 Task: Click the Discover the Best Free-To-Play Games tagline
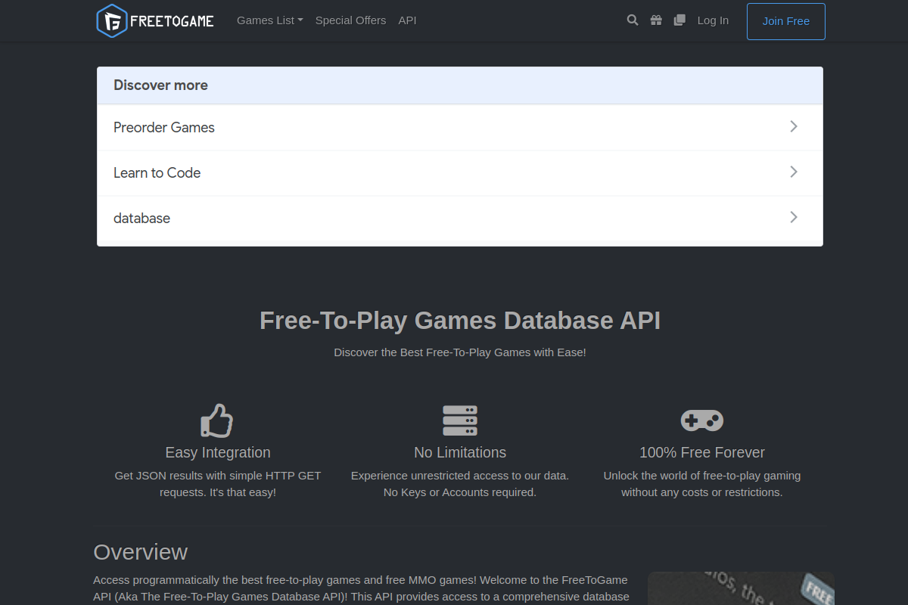pos(460,352)
